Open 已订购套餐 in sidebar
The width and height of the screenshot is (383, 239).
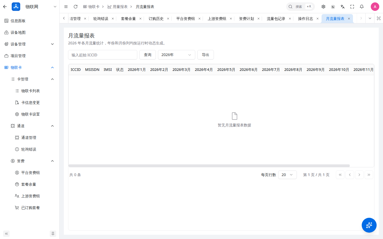click(x=30, y=208)
